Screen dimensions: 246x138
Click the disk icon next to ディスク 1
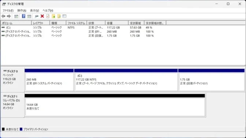[5, 96]
